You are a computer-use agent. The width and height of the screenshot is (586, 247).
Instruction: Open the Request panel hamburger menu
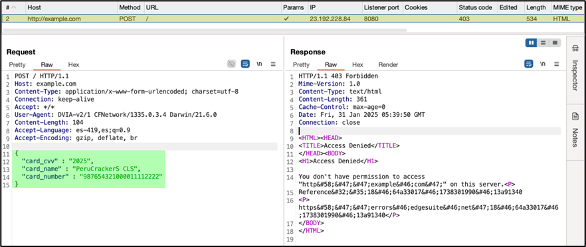click(x=273, y=64)
